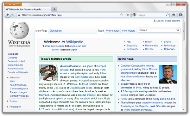Click the Stephen Harper link
190x116 pixels.
coord(129,73)
